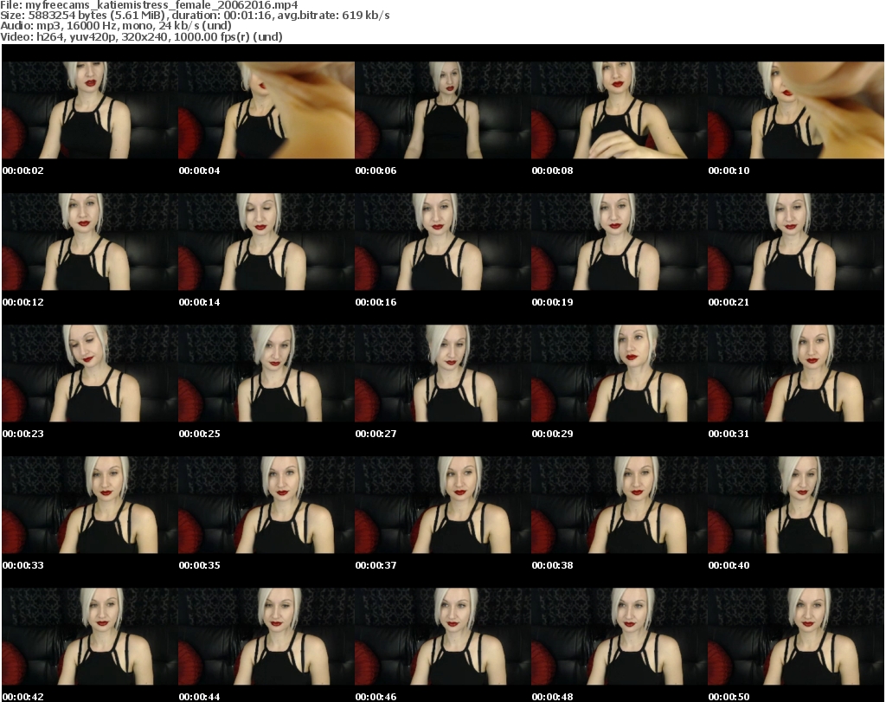Click the thumbnail frame at 00:00:02
This screenshot has height=702, width=886.
click(x=90, y=110)
